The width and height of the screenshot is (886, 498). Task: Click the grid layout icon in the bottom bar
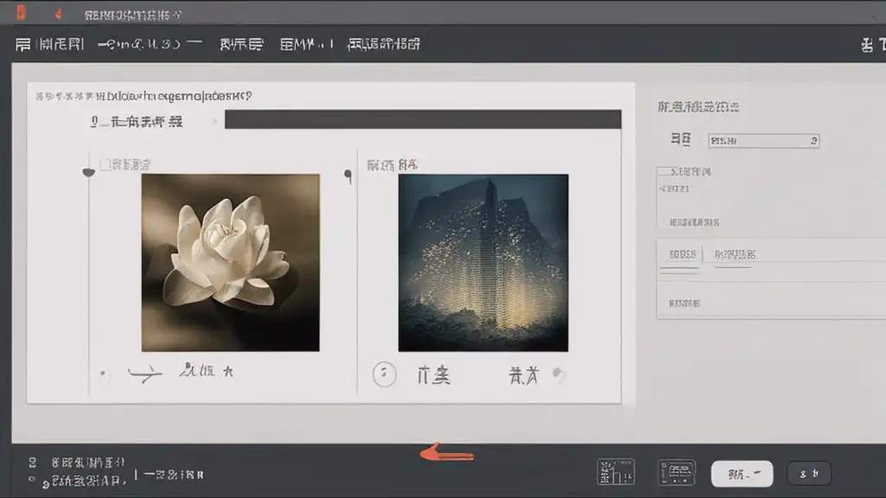coord(616,472)
